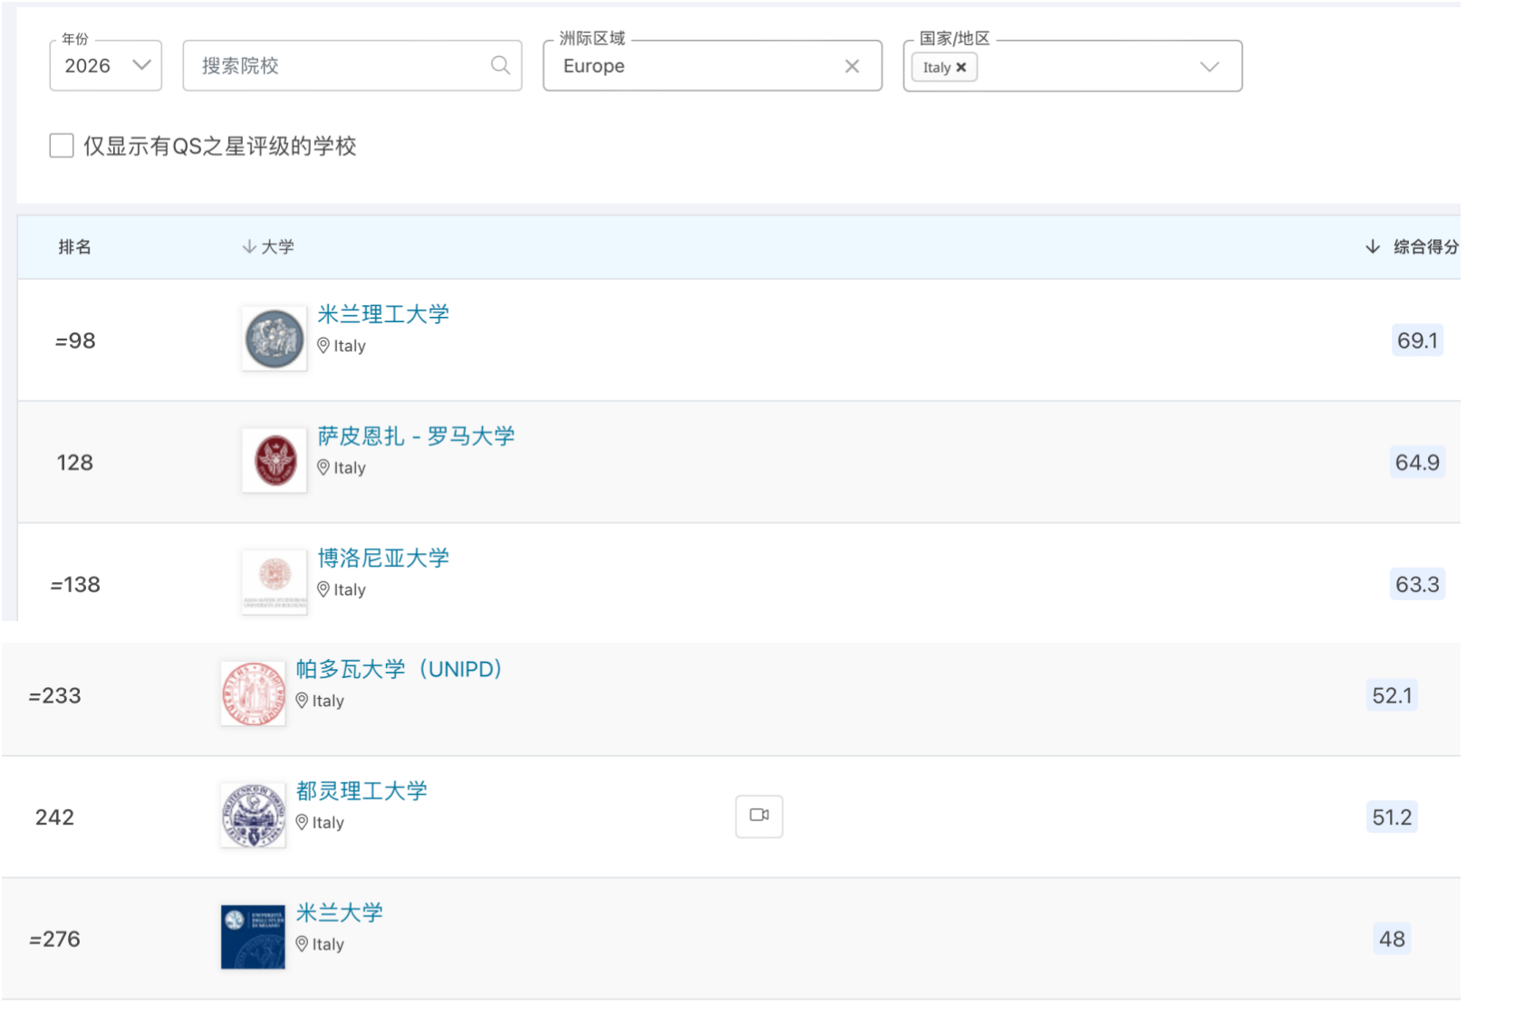1524x1014 pixels.
Task: Click score 69.1 for 米兰理工大学
Action: [1417, 340]
